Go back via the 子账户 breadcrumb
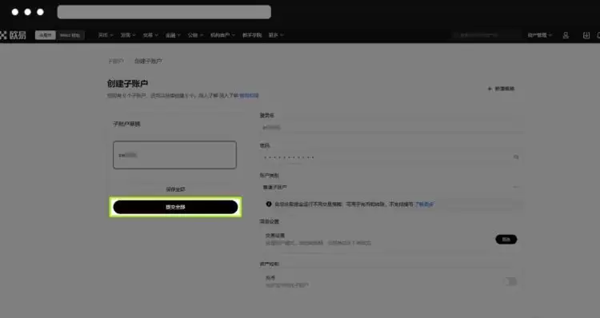This screenshot has width=600, height=318. coord(115,62)
